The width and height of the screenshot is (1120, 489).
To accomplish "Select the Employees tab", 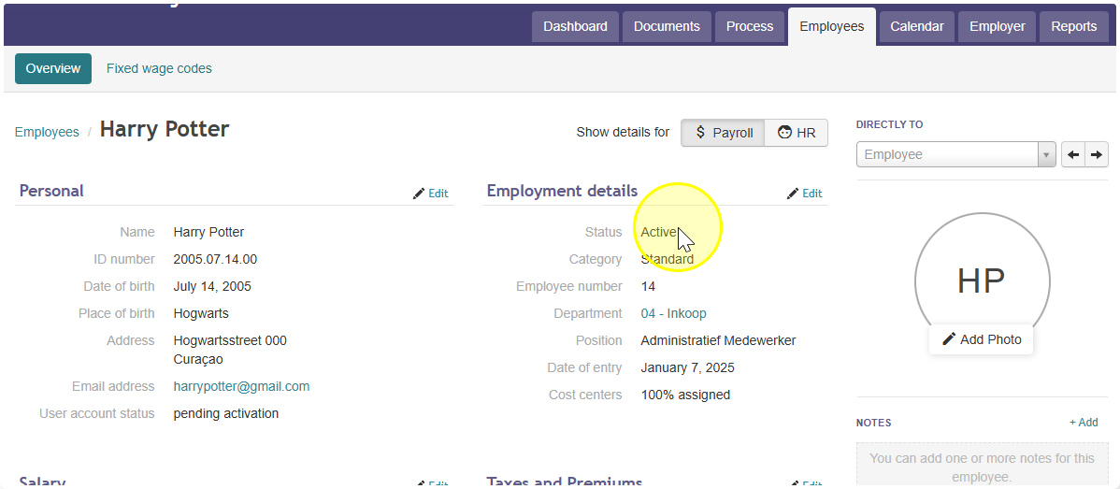I will pos(832,27).
